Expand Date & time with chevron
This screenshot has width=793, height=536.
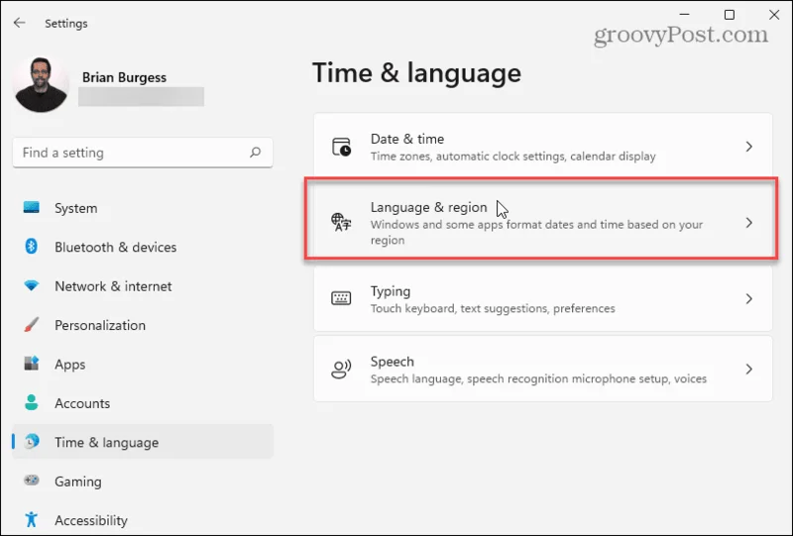tap(749, 147)
